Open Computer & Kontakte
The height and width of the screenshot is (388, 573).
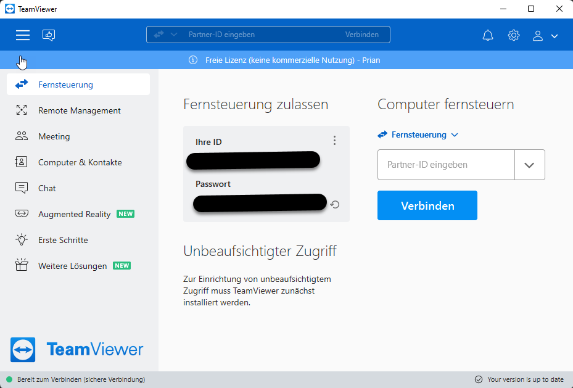[78, 162]
